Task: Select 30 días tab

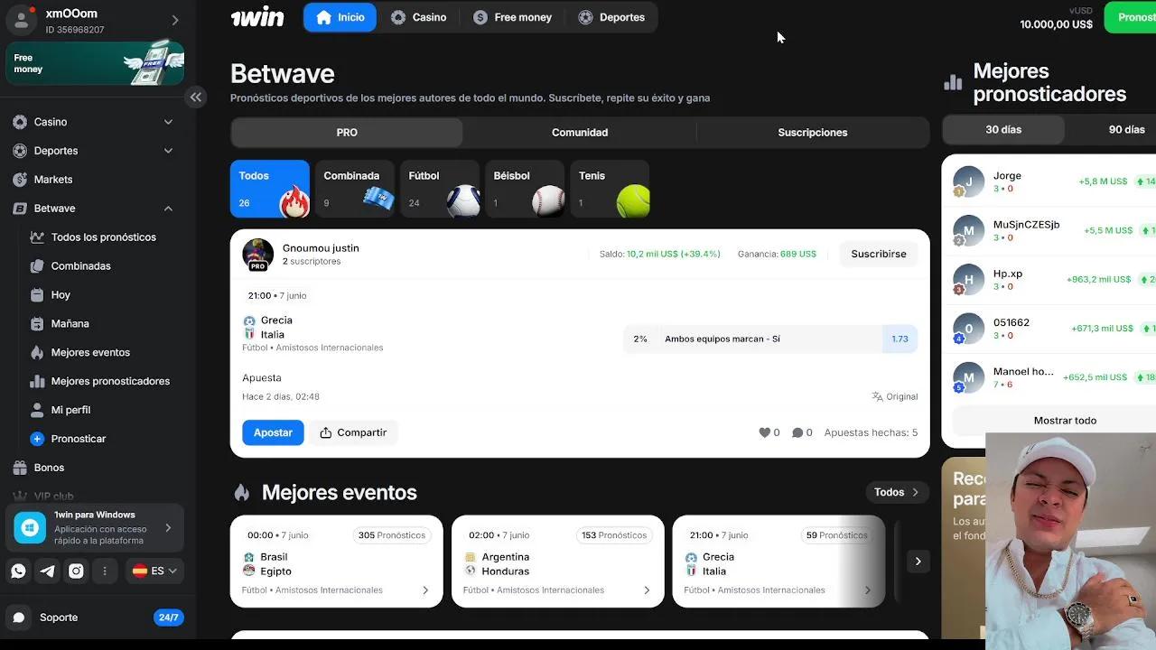Action: [1003, 130]
